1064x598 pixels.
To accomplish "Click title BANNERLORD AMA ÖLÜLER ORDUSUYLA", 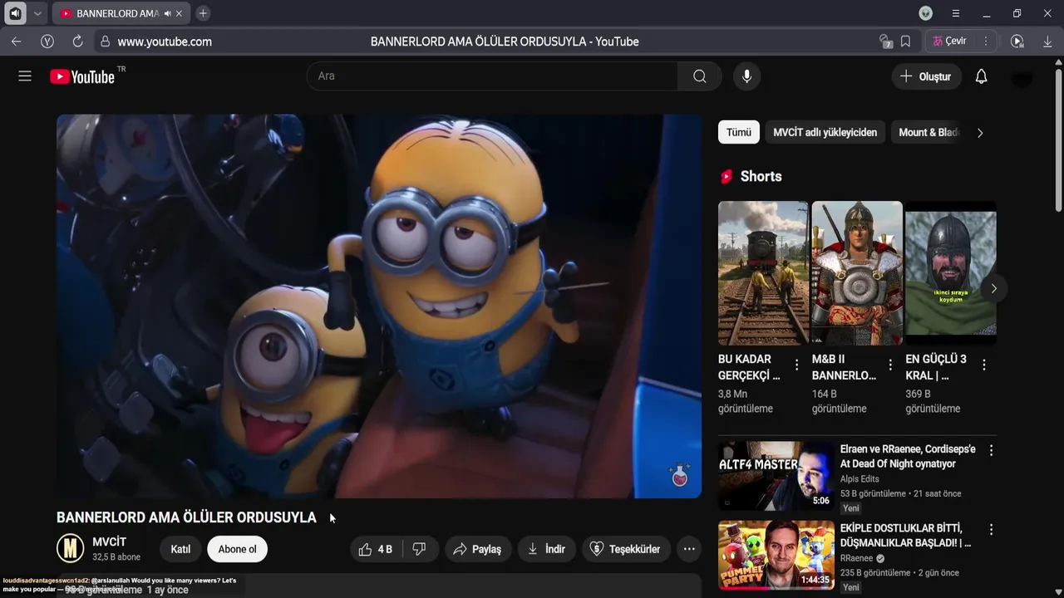I will [x=186, y=517].
